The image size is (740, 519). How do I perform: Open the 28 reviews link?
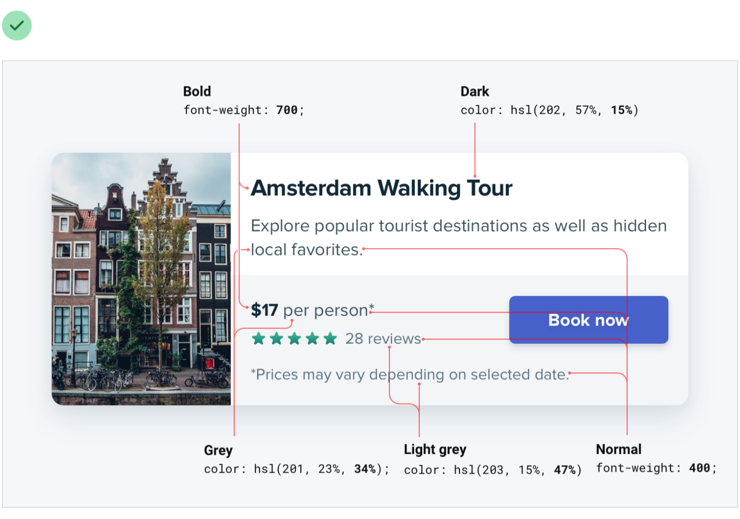(383, 338)
